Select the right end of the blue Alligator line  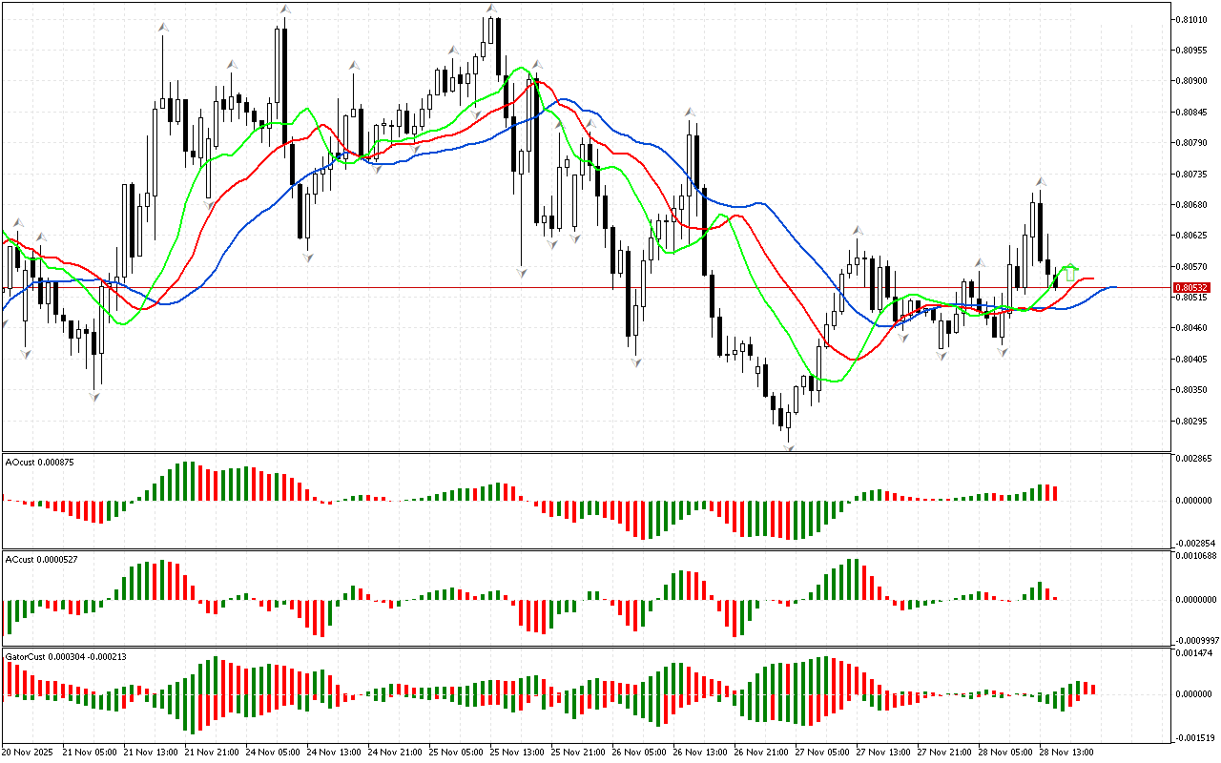[1114, 286]
